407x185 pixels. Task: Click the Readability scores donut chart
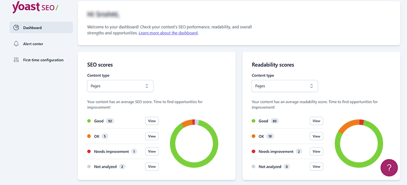(359, 143)
